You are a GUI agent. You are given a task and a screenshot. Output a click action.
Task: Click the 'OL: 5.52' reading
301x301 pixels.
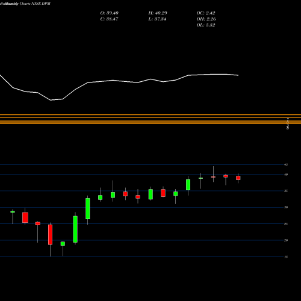(x=206, y=25)
